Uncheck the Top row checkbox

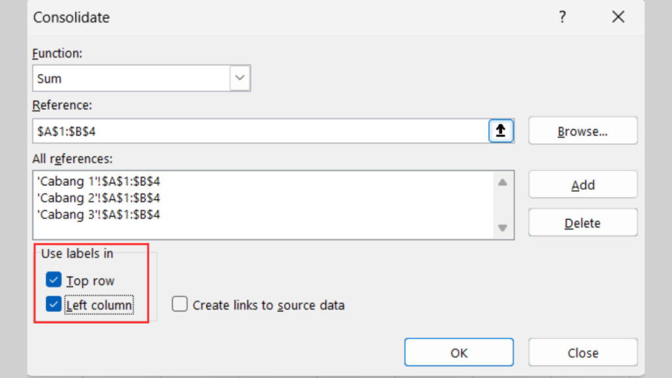point(54,281)
